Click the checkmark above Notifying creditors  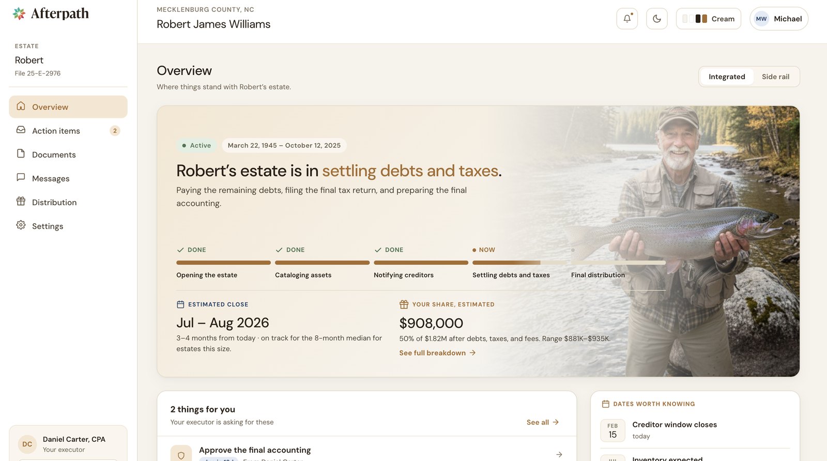378,250
